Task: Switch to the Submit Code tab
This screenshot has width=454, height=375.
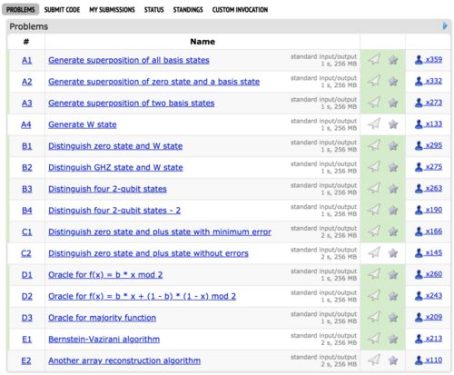Action: 62,10
